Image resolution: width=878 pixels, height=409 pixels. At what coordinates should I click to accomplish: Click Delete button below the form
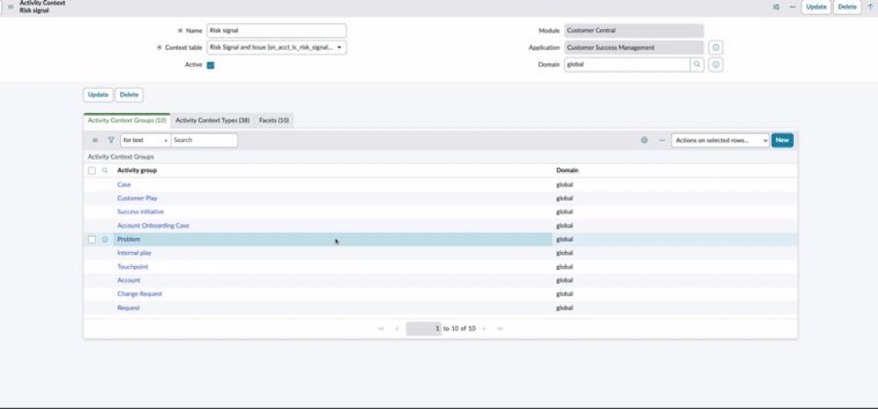[x=129, y=95]
